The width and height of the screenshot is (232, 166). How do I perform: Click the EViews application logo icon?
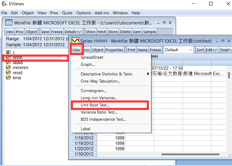pyautogui.click(x=4, y=4)
